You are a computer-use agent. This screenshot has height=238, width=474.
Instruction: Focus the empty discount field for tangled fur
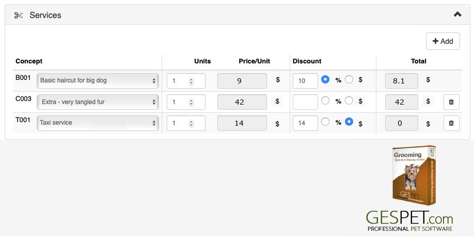[x=305, y=102]
